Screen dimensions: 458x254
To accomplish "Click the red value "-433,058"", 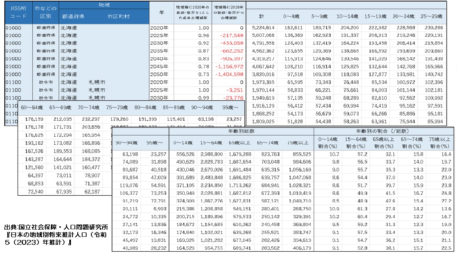I will coord(232,43).
